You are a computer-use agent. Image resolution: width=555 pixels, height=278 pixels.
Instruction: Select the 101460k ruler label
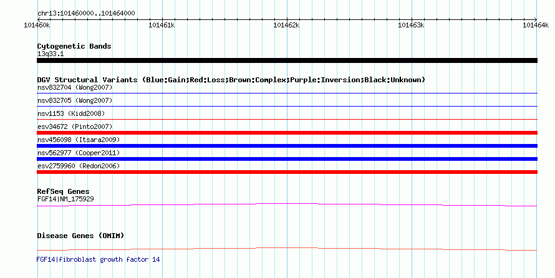click(x=37, y=25)
